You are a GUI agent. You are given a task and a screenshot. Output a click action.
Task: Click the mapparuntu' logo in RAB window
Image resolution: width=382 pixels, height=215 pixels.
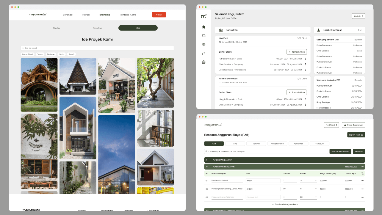tap(213, 125)
